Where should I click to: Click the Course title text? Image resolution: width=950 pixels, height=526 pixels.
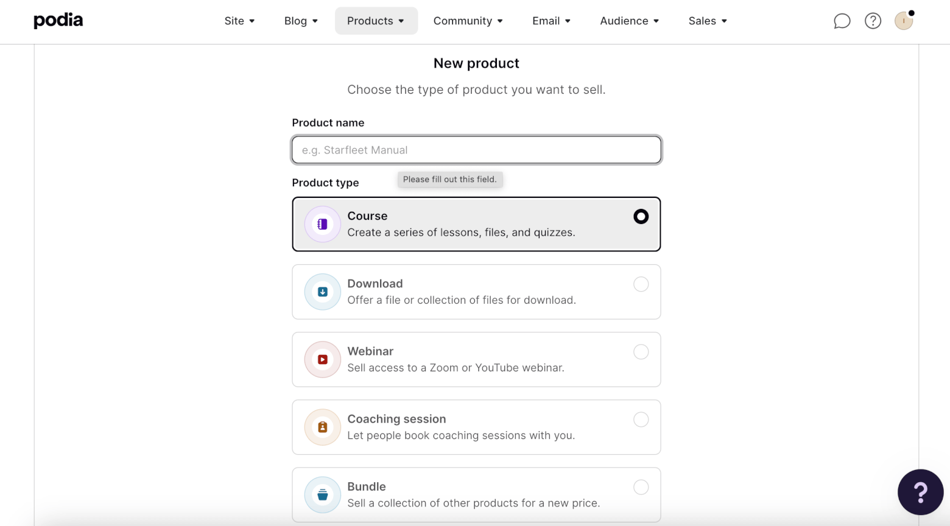(367, 216)
